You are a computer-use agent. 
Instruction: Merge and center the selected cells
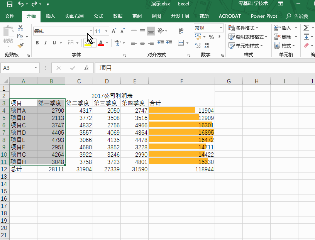pyautogui.click(x=181, y=43)
